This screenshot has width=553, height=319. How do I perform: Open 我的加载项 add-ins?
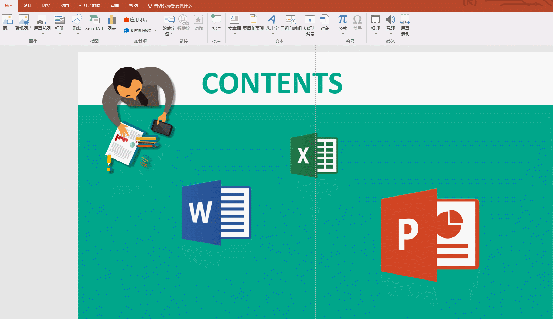point(138,30)
